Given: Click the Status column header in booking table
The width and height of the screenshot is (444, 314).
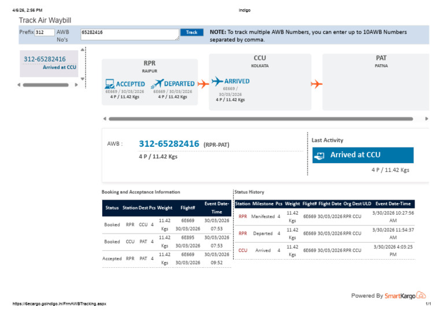Looking at the screenshot, I should 112,208.
